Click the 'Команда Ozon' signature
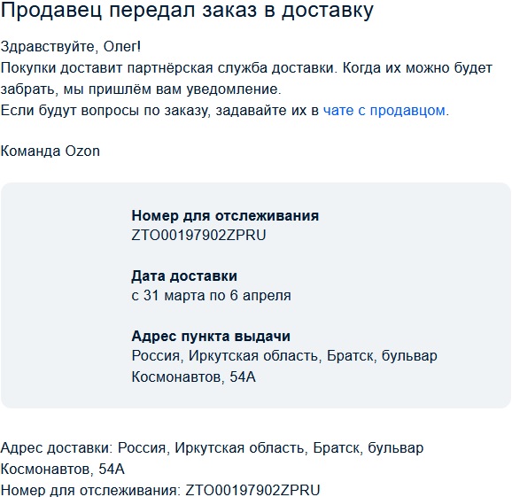Viewport: 512px width, 497px height. pyautogui.click(x=50, y=151)
